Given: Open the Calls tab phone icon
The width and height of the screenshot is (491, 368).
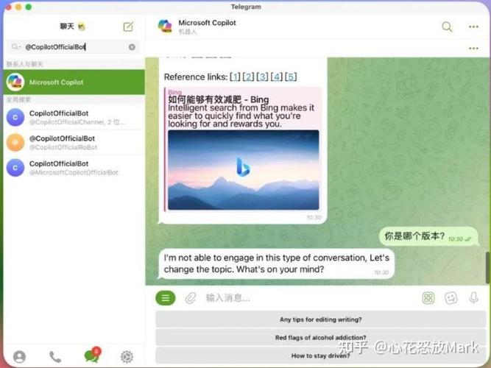Looking at the screenshot, I should [x=55, y=357].
